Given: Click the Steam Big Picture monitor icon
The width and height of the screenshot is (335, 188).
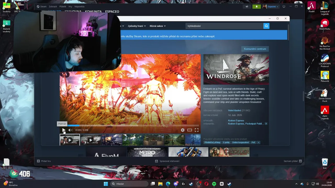Looking at the screenshot, I should pyautogui.click(x=284, y=7).
